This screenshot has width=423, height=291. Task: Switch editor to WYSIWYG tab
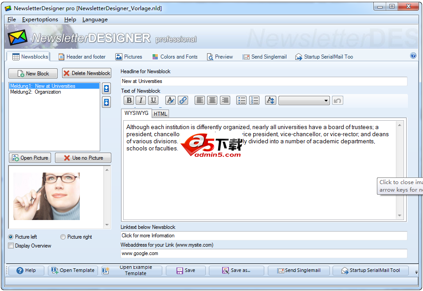pos(136,113)
